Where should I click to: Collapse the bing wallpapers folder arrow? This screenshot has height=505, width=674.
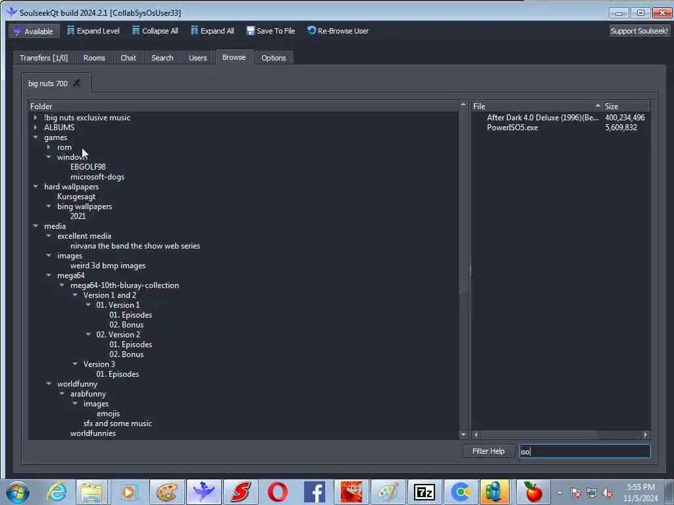click(49, 206)
